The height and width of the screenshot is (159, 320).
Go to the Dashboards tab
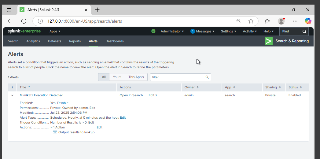click(115, 41)
